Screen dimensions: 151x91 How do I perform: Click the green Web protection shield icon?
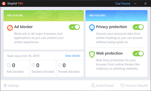(92, 54)
